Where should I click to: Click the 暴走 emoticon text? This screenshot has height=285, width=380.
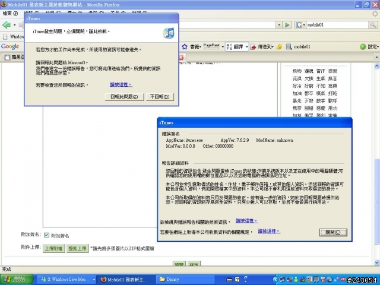click(x=297, y=100)
